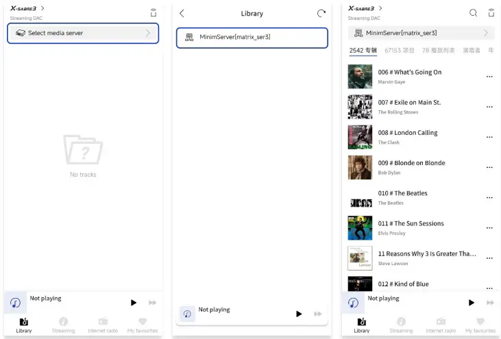Select album title 006 # What's Going On

click(410, 72)
